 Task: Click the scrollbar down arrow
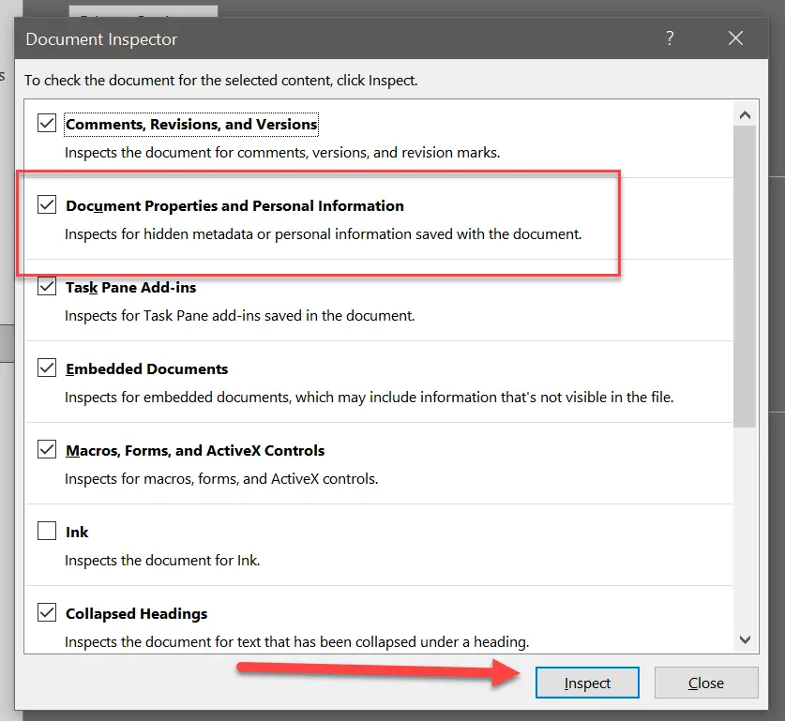[x=746, y=639]
